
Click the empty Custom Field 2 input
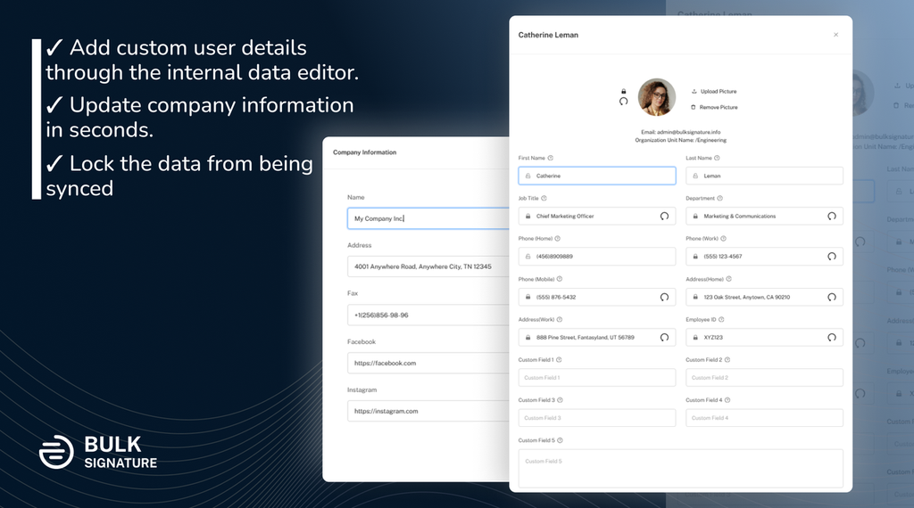click(x=764, y=378)
